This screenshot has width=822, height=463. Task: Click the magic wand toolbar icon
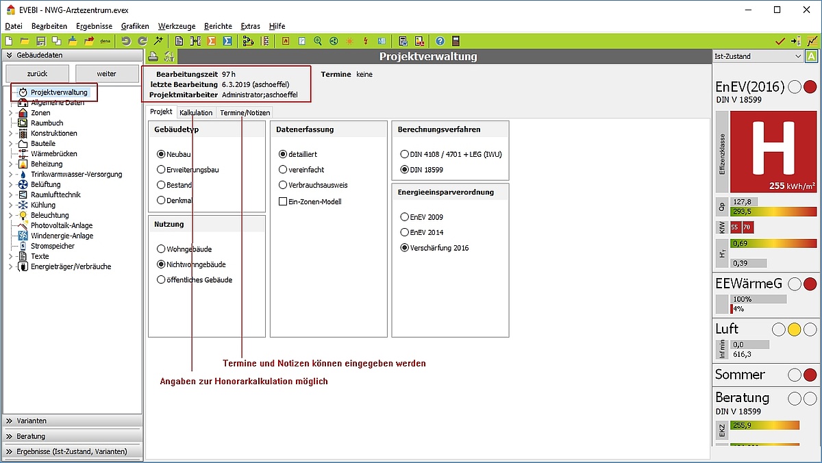click(x=158, y=41)
